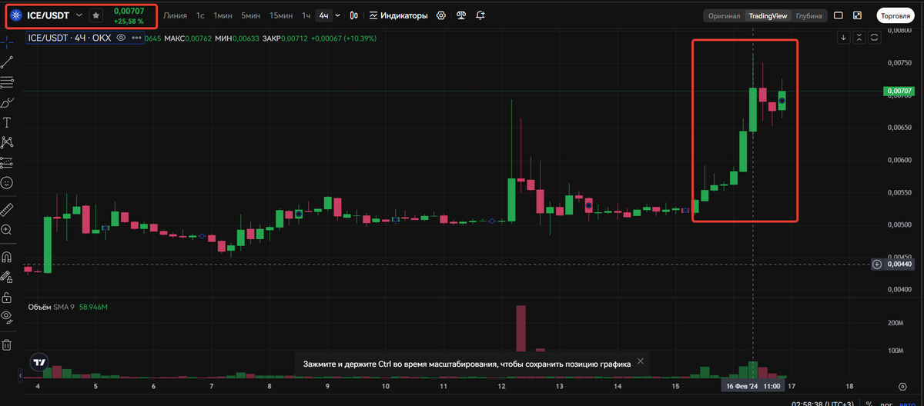Open the price alert bell icon
Viewport: 924px width, 406px height.
pos(480,15)
